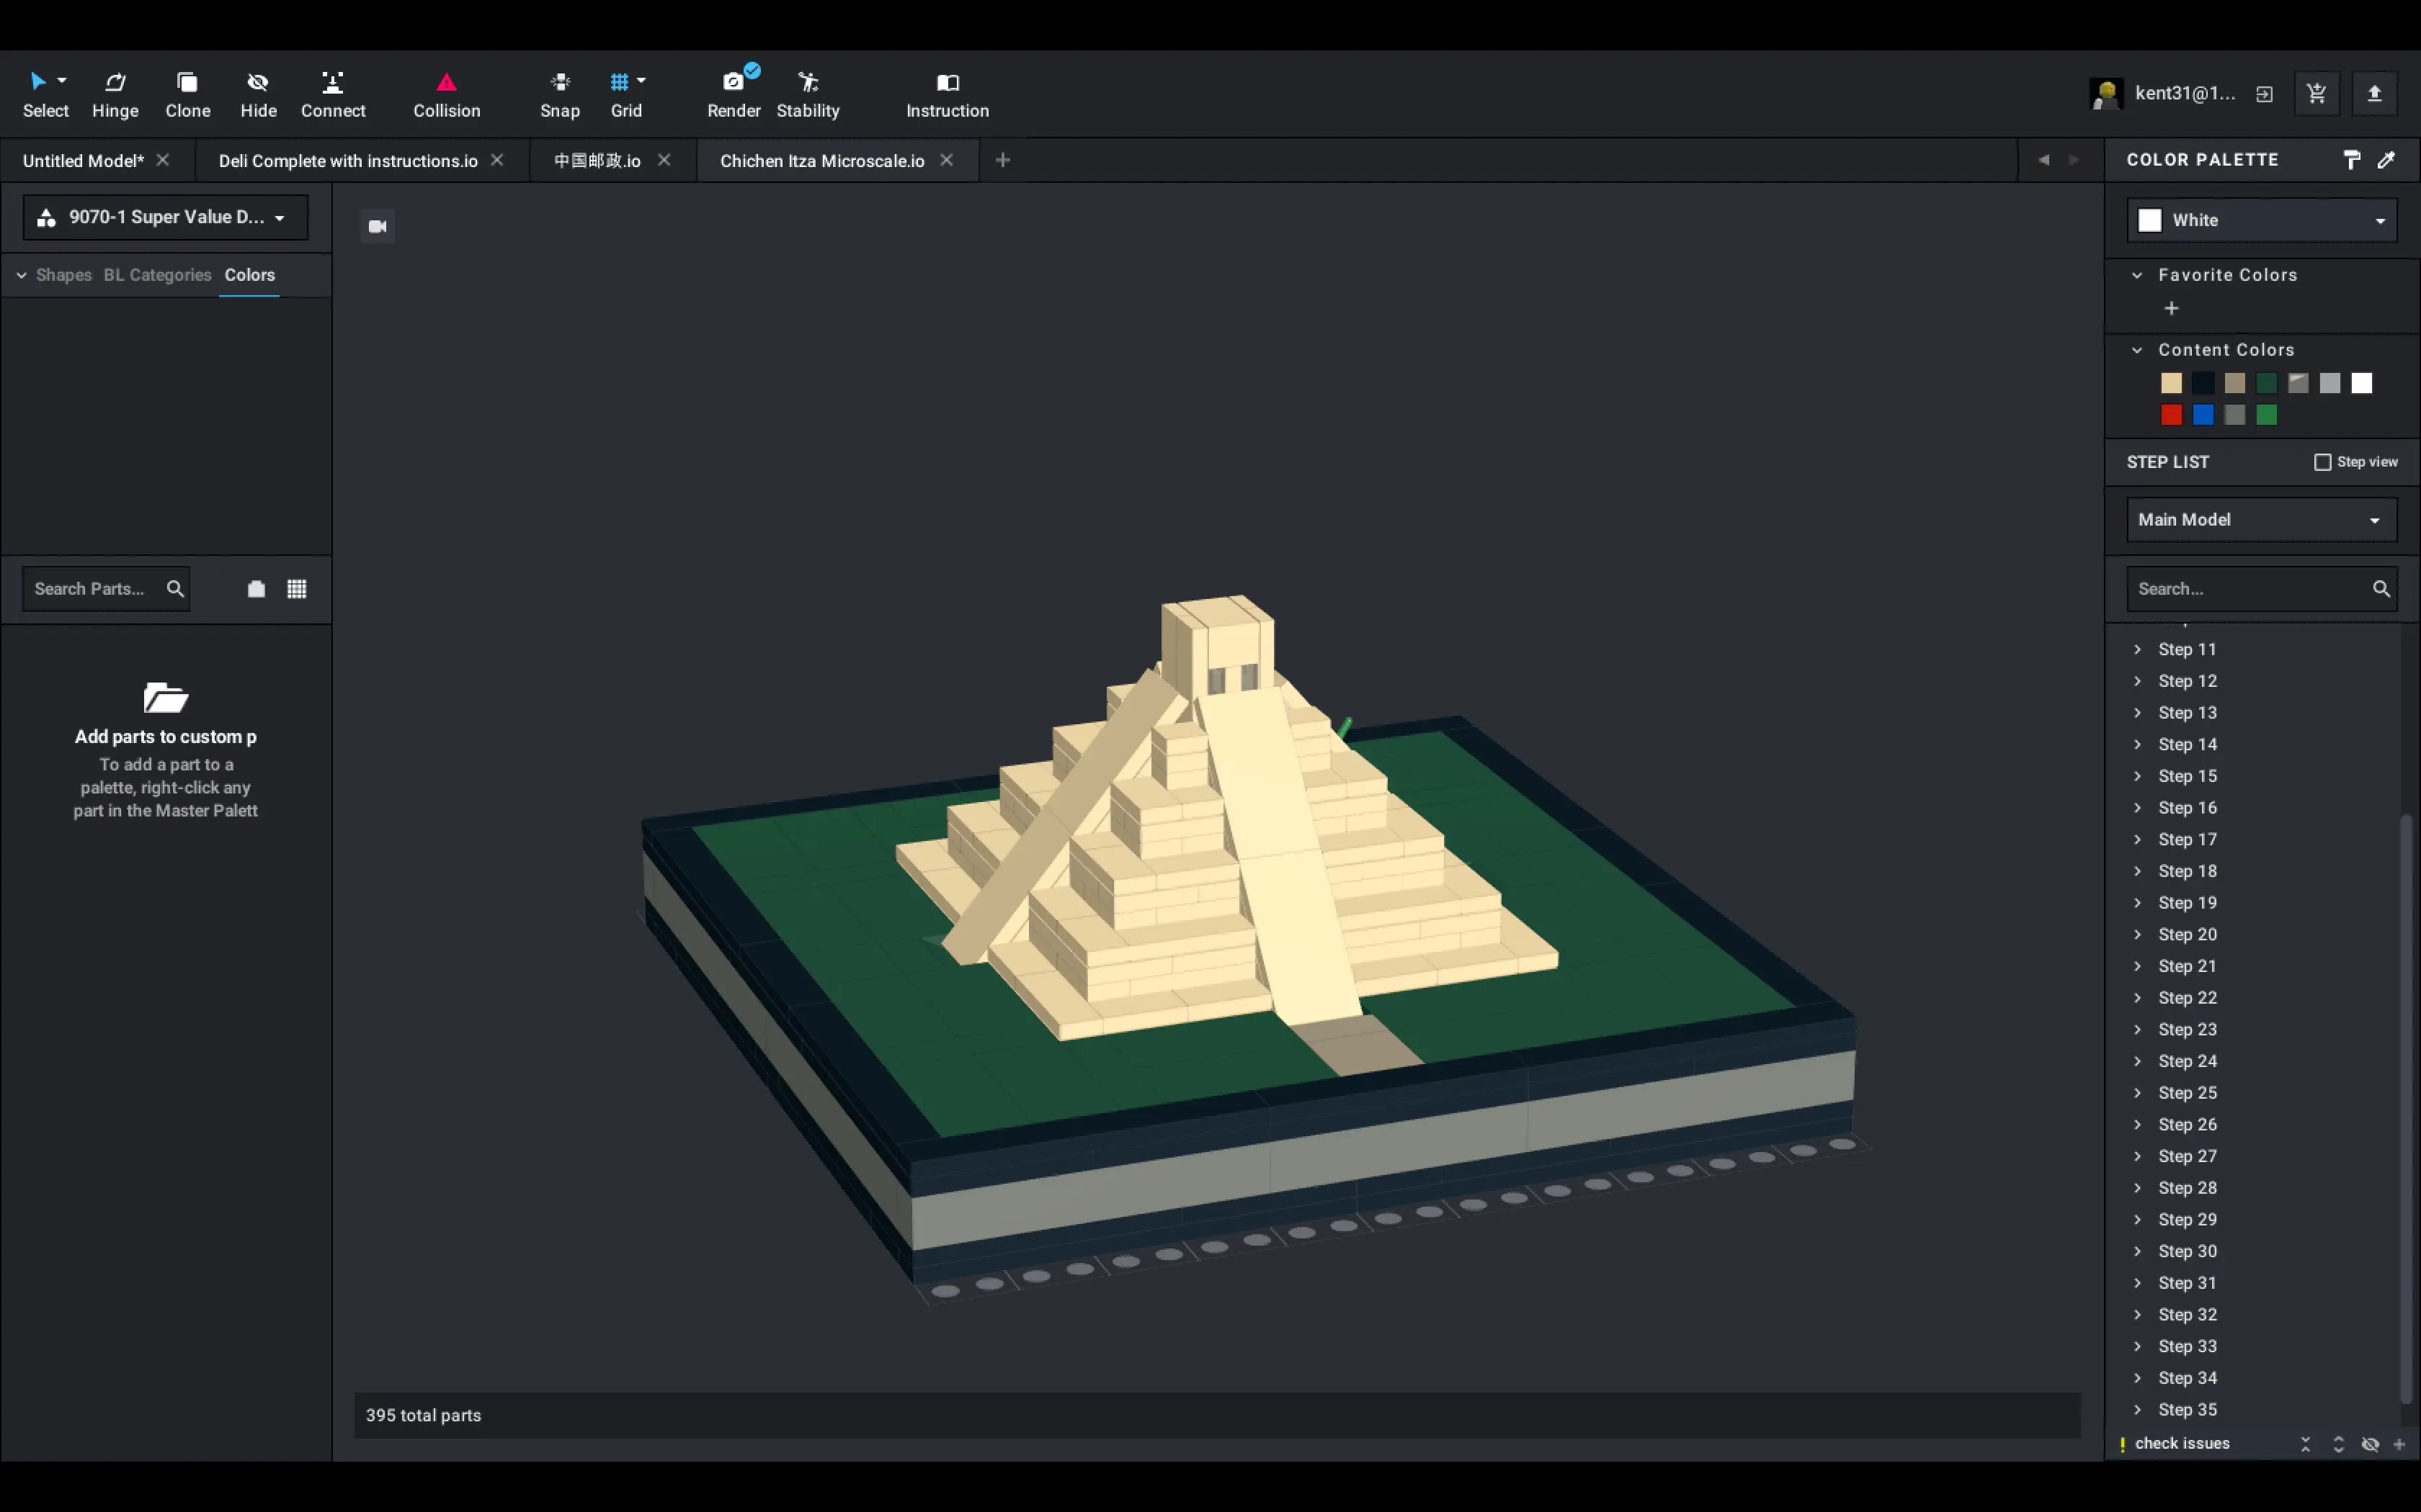Click the upload icon in top bar

coord(2374,94)
